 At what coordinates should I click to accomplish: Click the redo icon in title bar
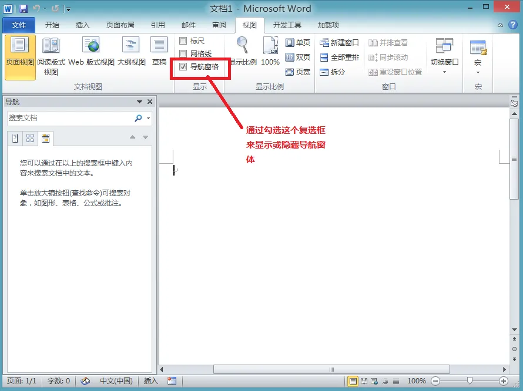pyautogui.click(x=55, y=9)
